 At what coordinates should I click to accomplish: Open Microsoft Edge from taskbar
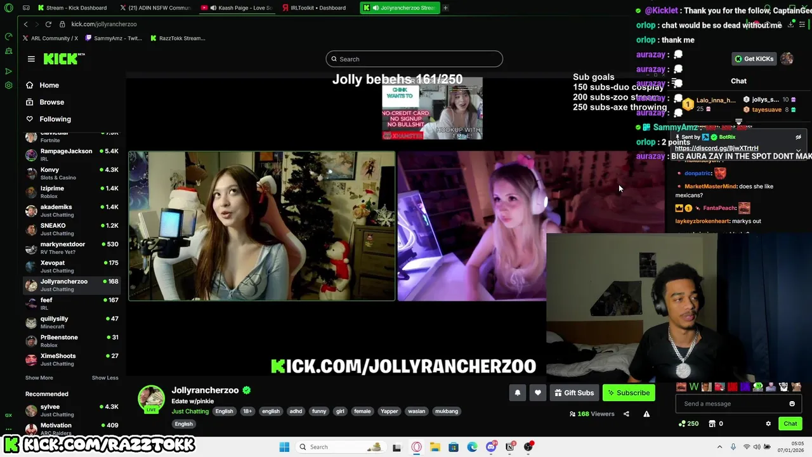473,447
